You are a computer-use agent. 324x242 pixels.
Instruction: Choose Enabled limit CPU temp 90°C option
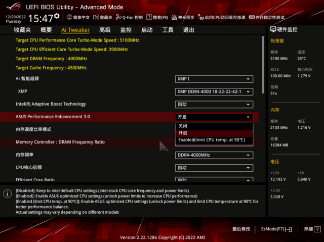[214, 140]
